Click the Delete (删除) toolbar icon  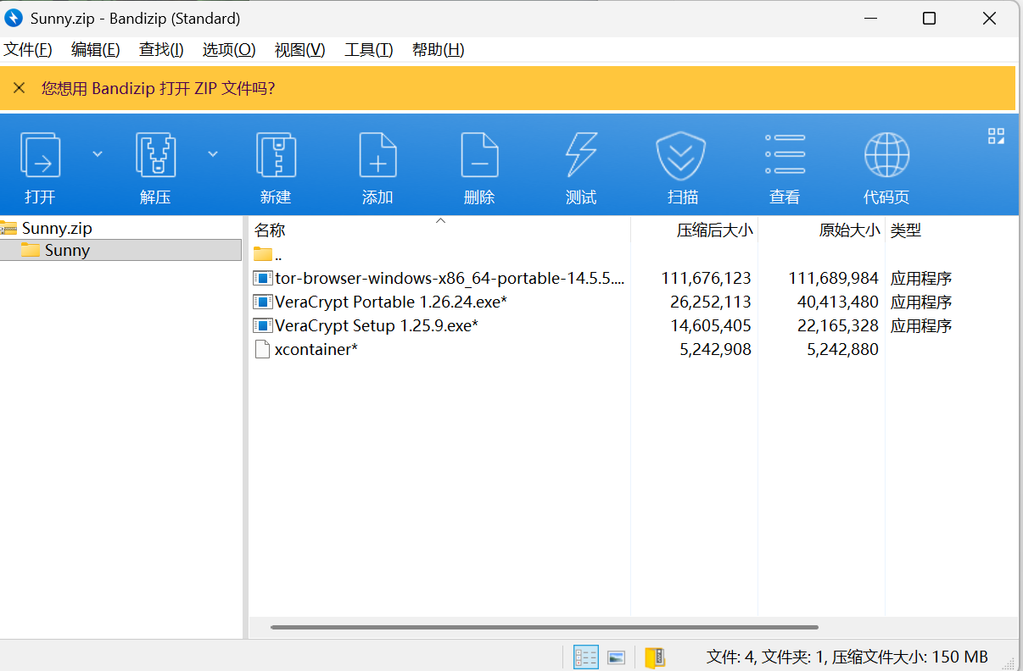pos(479,155)
